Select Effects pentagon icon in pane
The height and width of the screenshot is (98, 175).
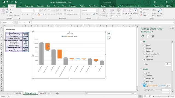(148, 36)
